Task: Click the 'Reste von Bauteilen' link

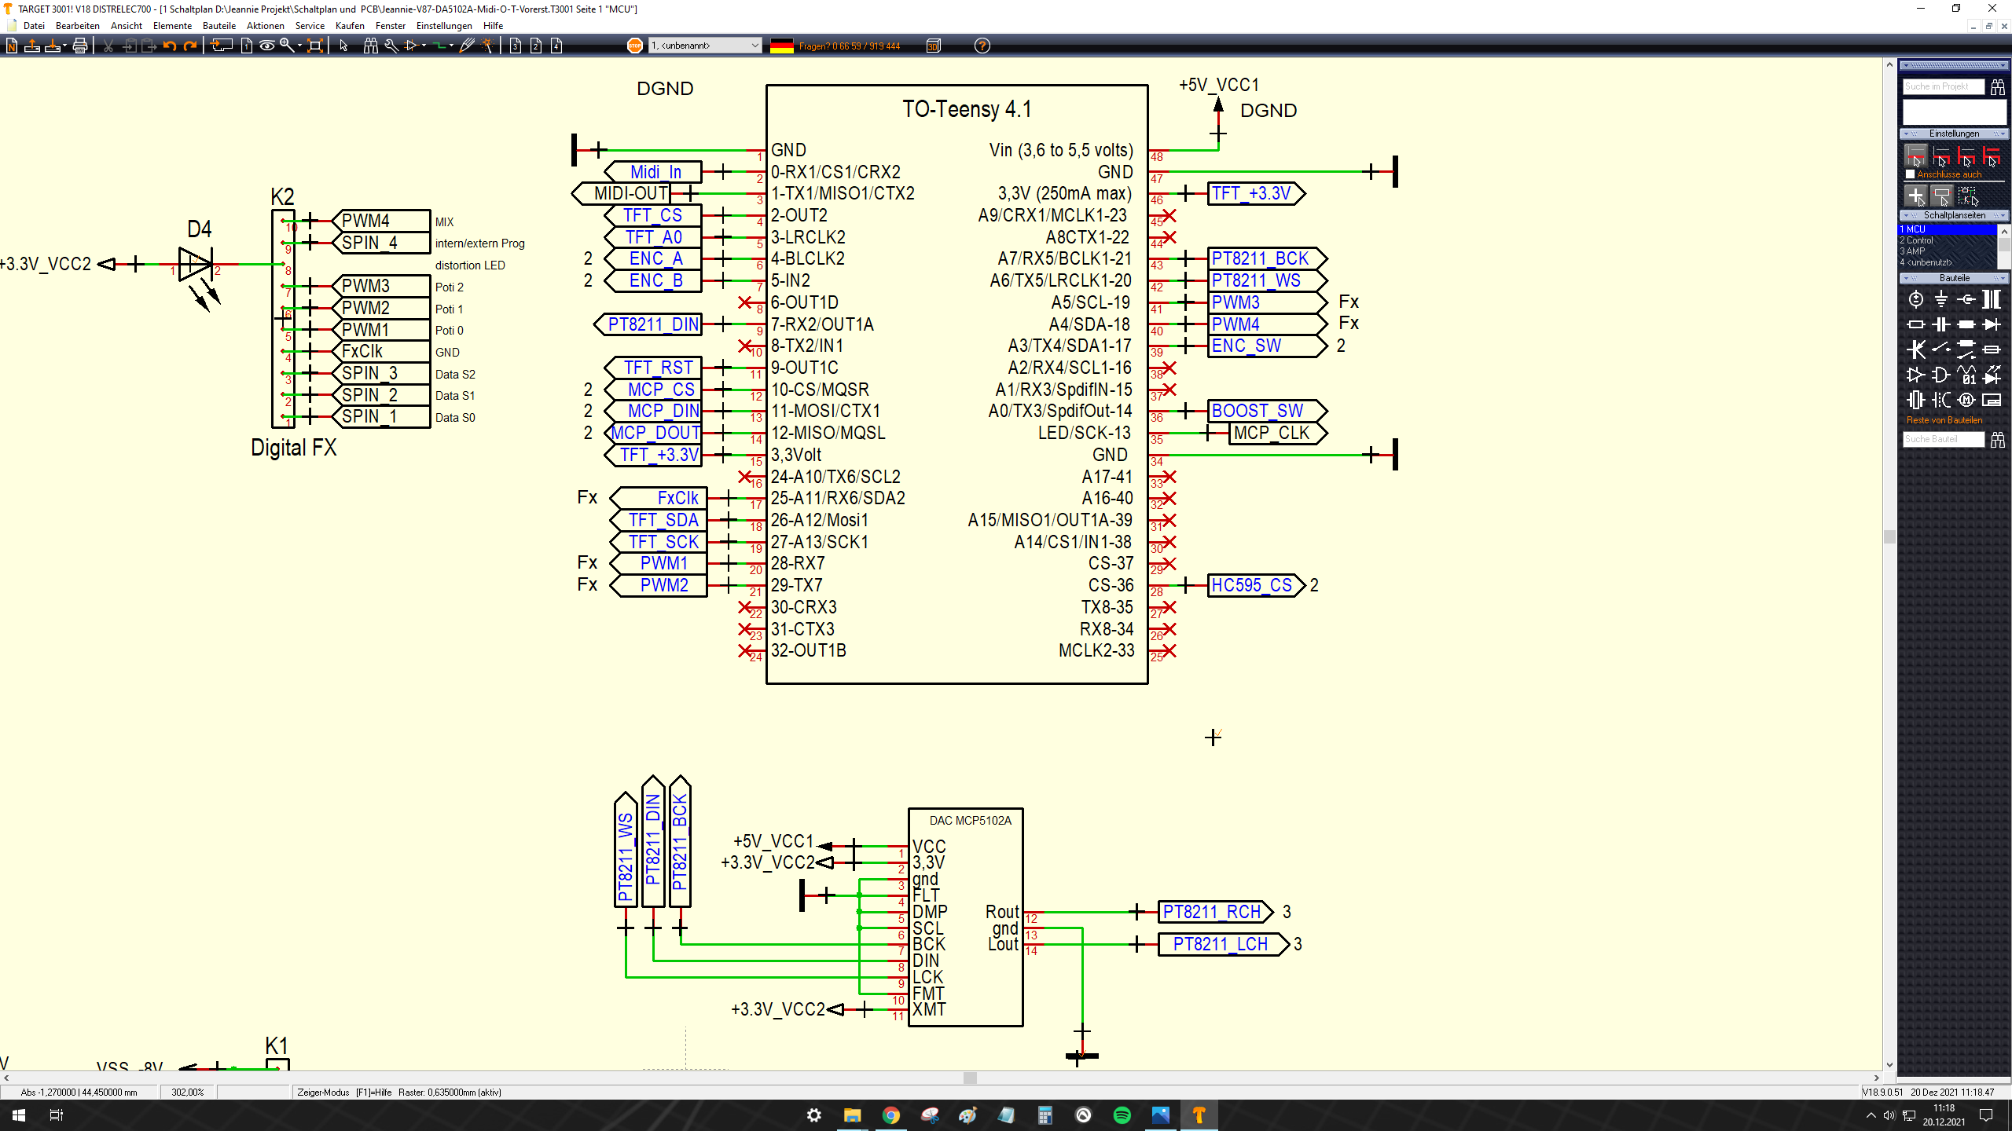Action: [1944, 420]
